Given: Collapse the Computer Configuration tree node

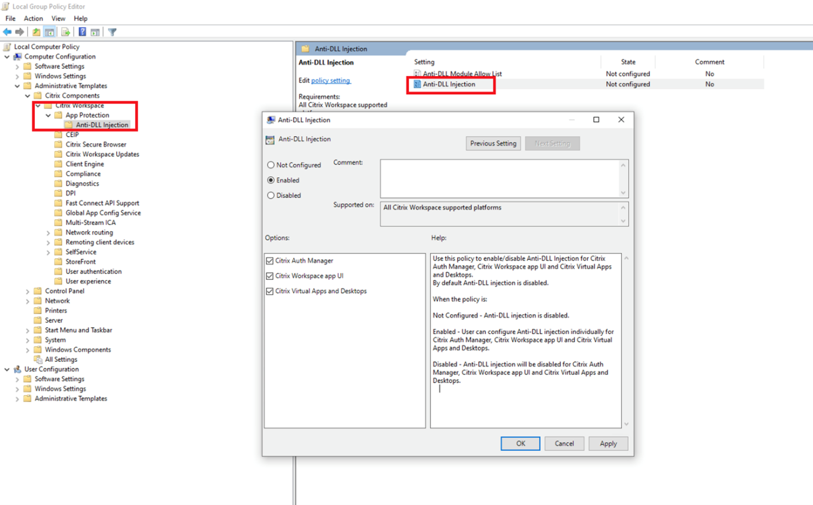Looking at the screenshot, I should [x=7, y=57].
